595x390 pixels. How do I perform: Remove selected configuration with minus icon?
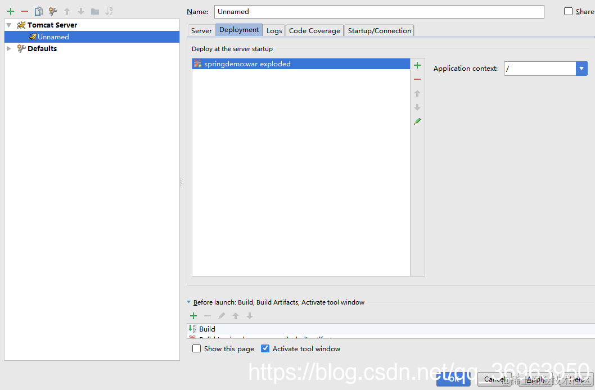25,11
